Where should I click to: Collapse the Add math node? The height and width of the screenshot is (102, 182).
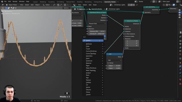click(x=108, y=54)
